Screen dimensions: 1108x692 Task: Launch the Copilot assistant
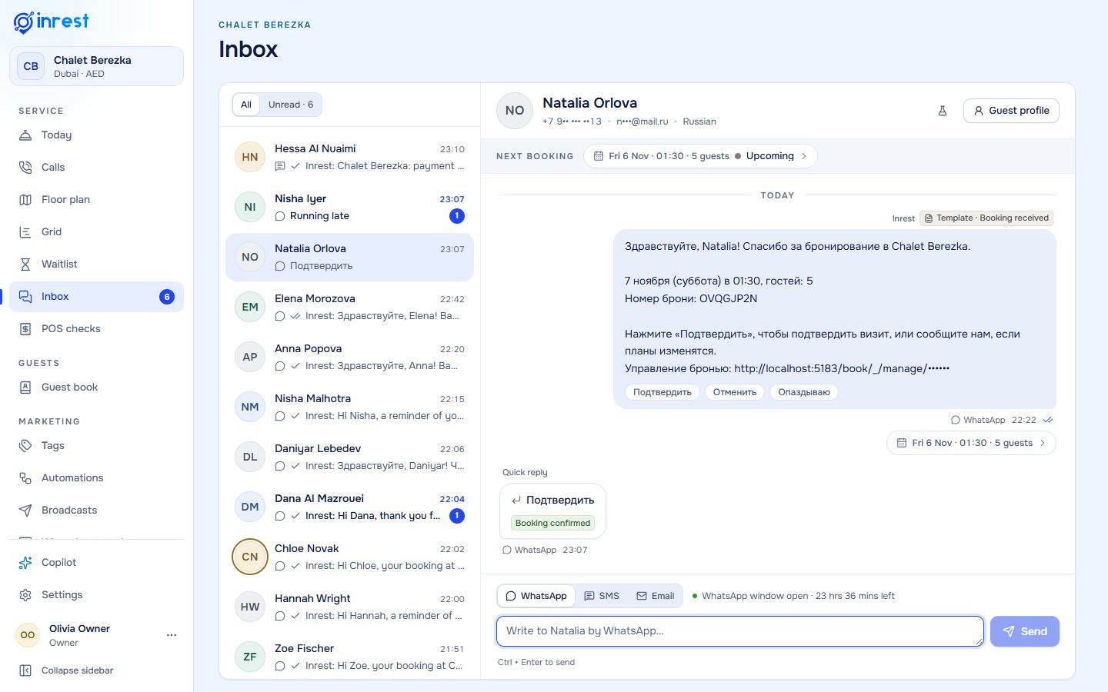[96, 563]
